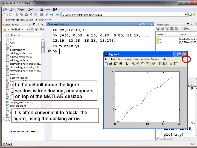Select Rotate 3D tool in Figure 1

[148, 64]
